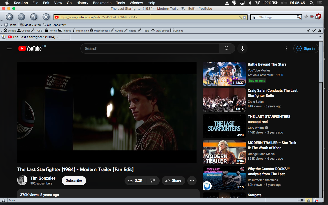Open the Tim Gonzales channel name link
The width and height of the screenshot is (328, 205).
tap(43, 178)
